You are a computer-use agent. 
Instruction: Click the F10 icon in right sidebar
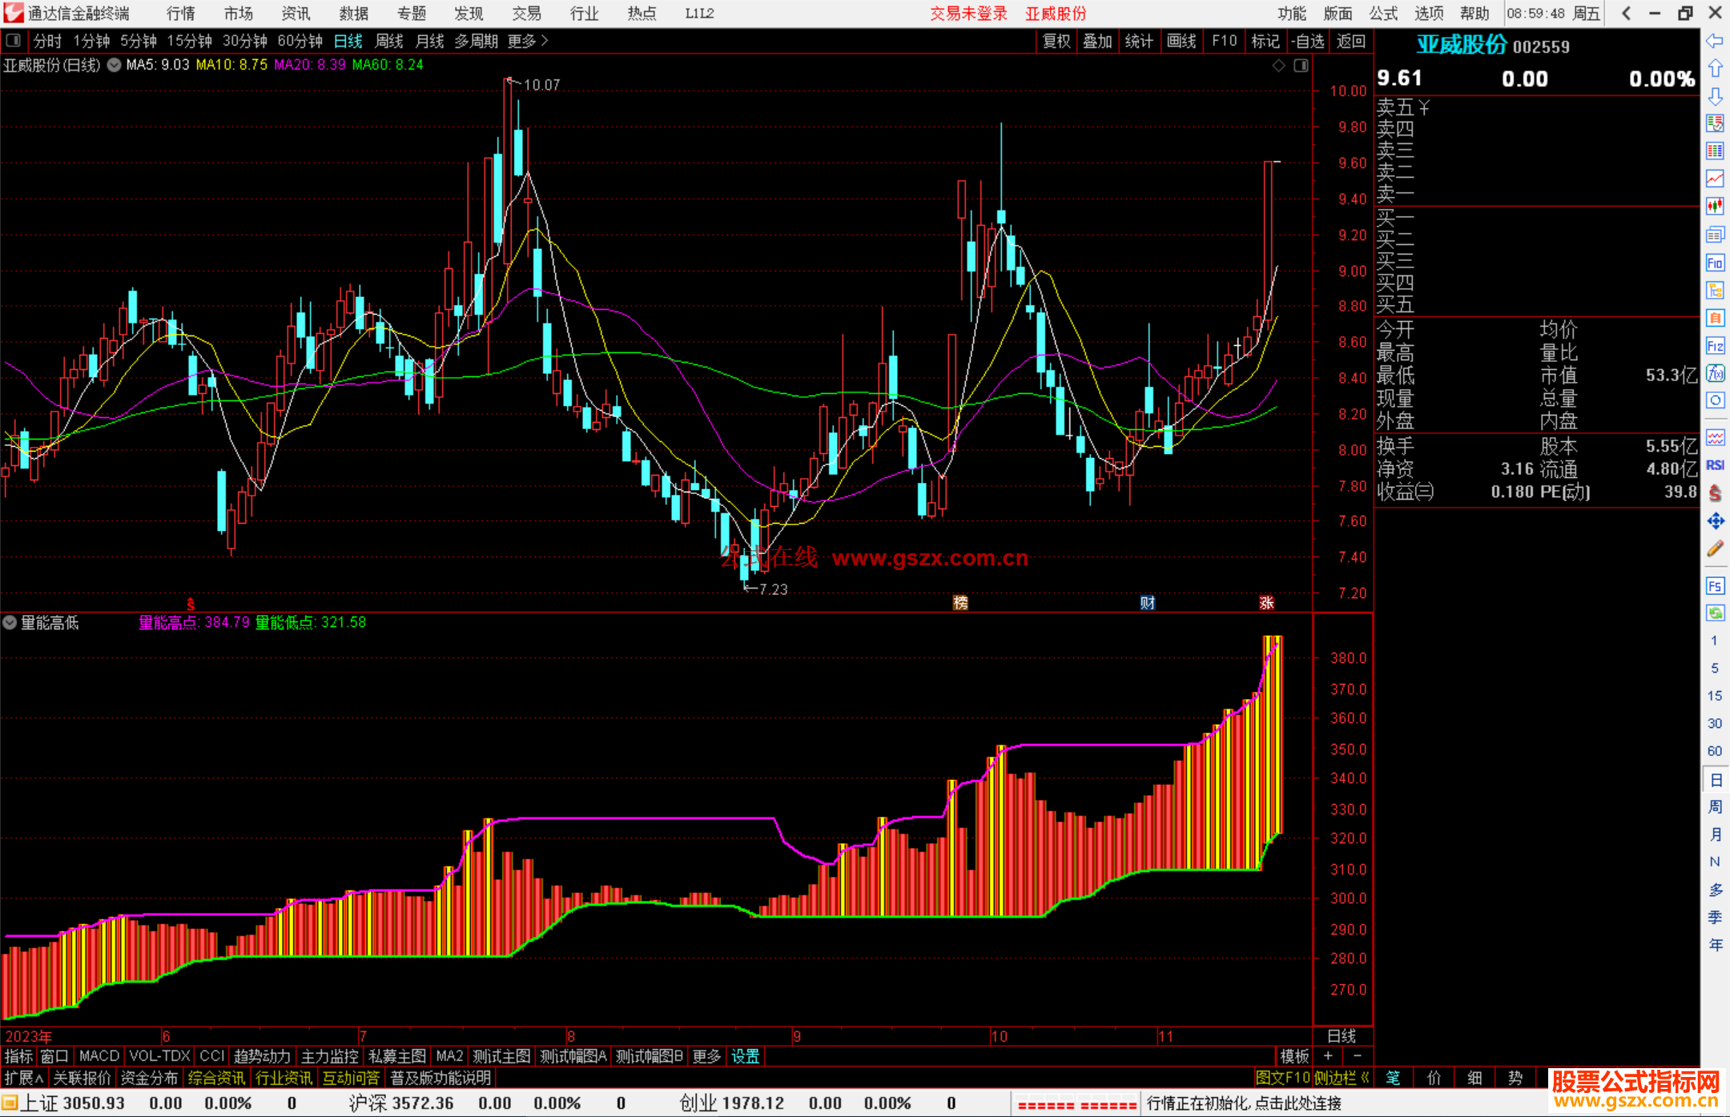[1715, 263]
